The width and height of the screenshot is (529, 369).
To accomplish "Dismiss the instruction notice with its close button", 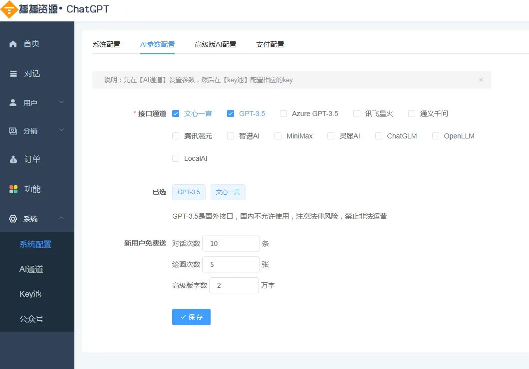I will point(481,80).
